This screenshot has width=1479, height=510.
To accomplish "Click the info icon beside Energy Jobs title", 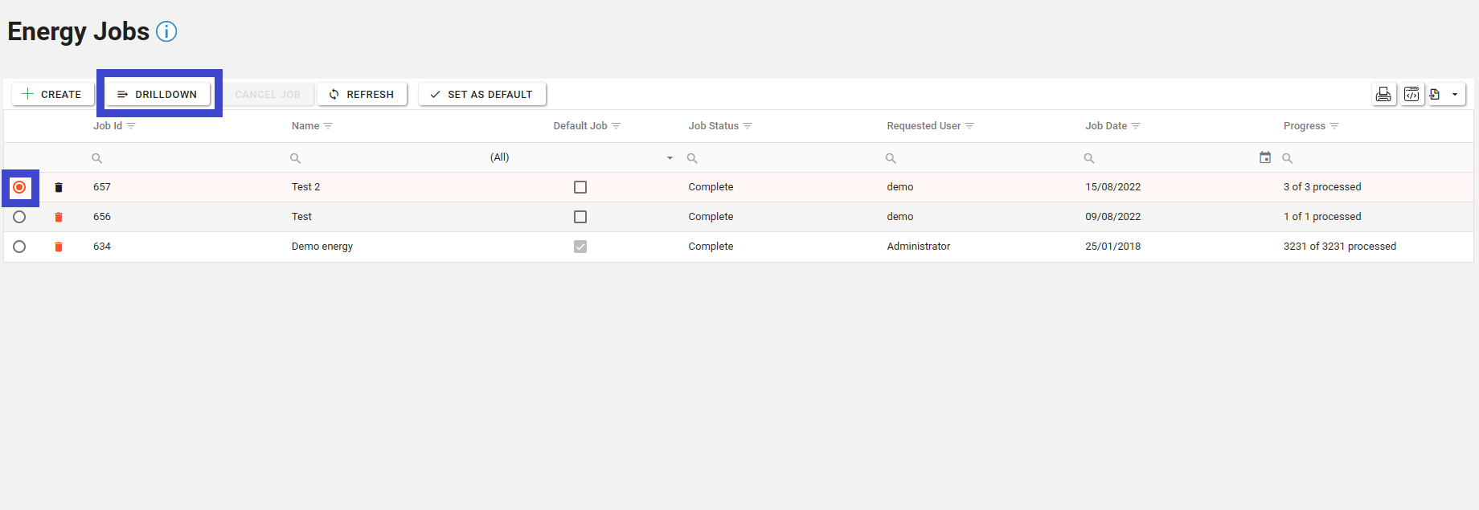I will pyautogui.click(x=166, y=31).
